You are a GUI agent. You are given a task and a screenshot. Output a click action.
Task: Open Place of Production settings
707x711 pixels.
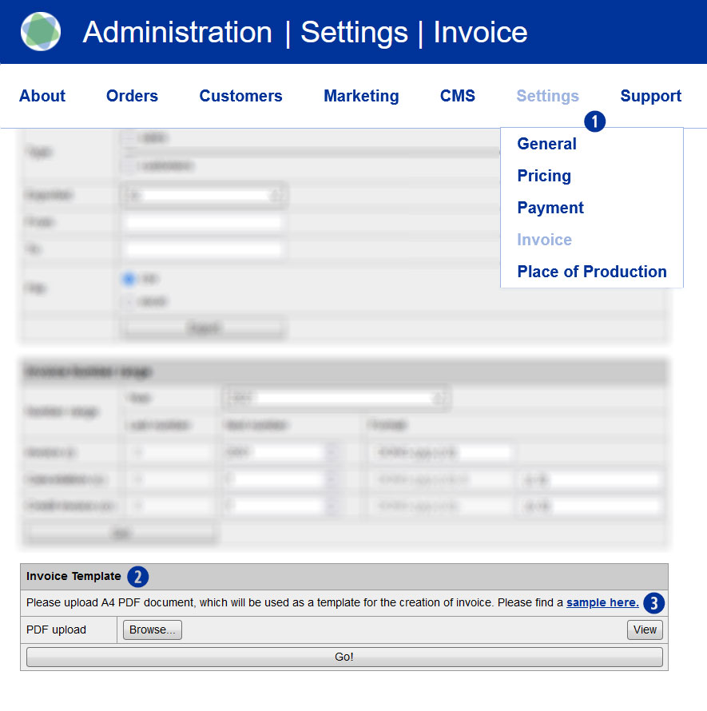click(591, 272)
